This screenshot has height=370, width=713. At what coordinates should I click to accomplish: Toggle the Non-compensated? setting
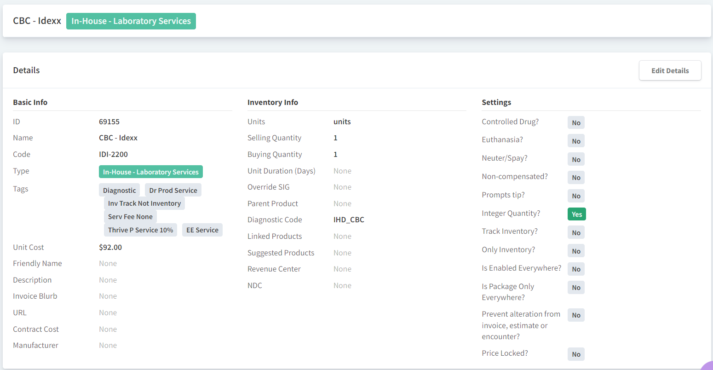coord(576,177)
